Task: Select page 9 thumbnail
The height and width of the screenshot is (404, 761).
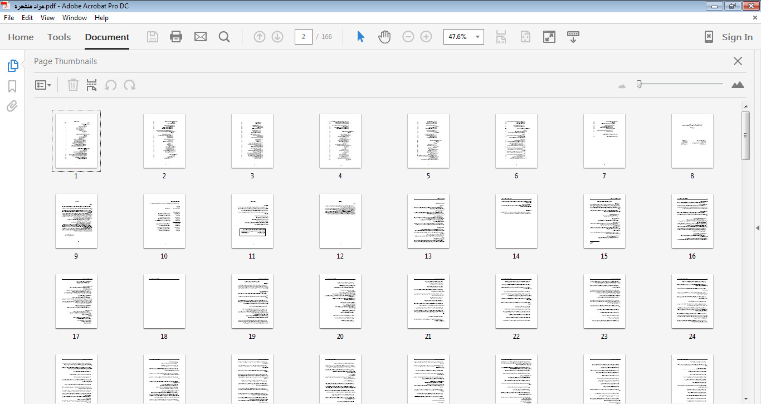Action: (x=76, y=221)
